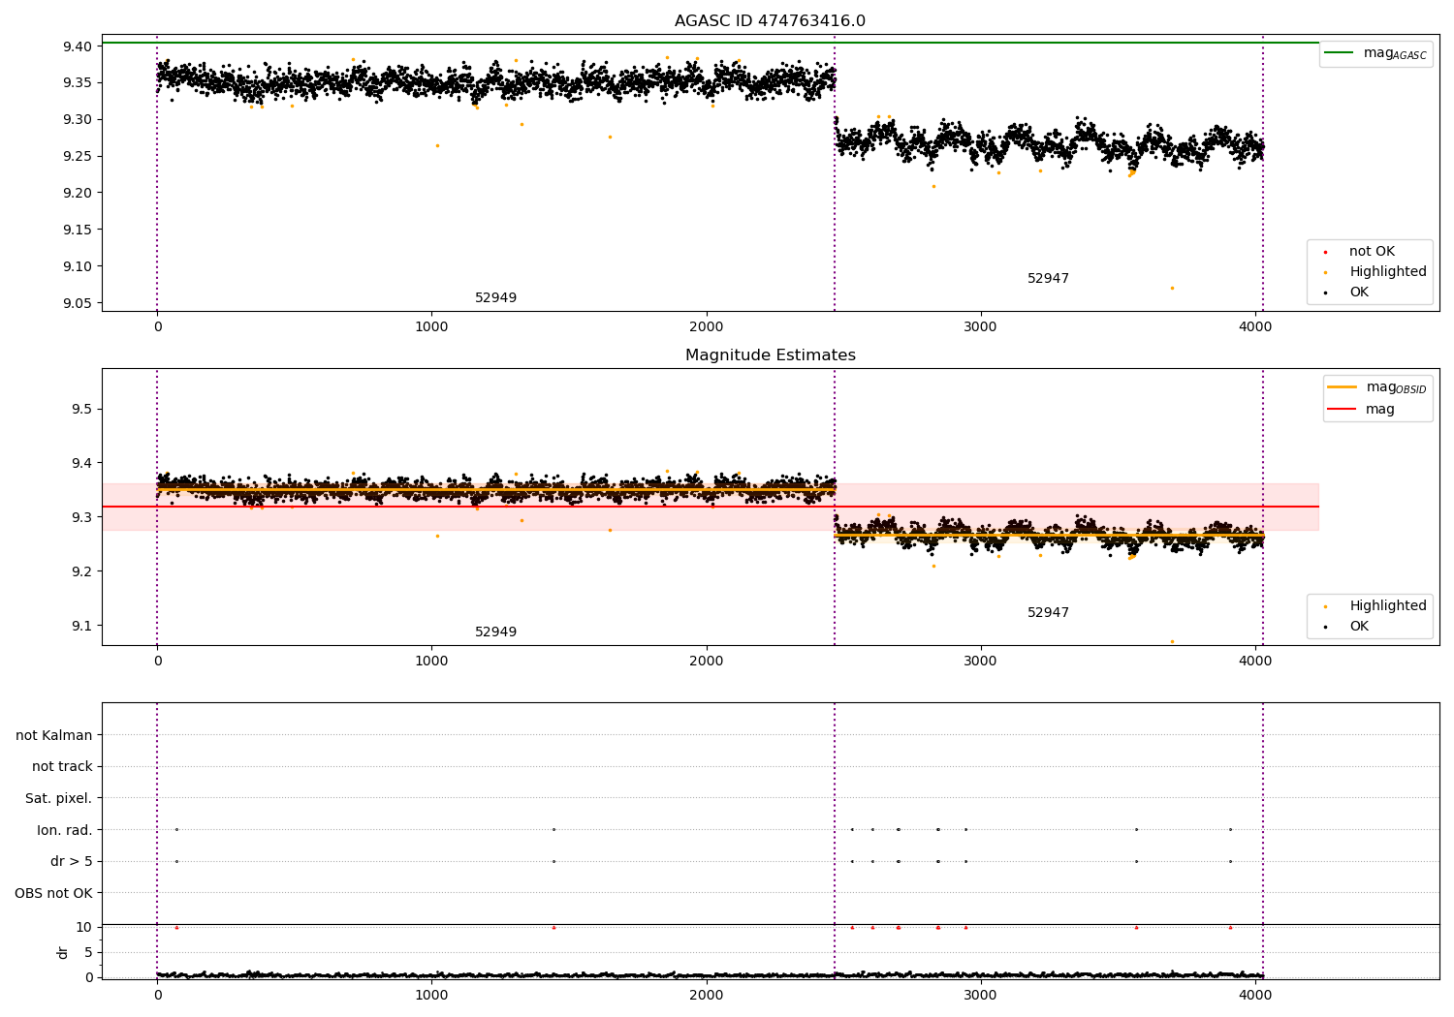This screenshot has height=1017, width=1454.
Task: Click the "Magnitude Estimates" plot title
Action: pyautogui.click(x=770, y=355)
